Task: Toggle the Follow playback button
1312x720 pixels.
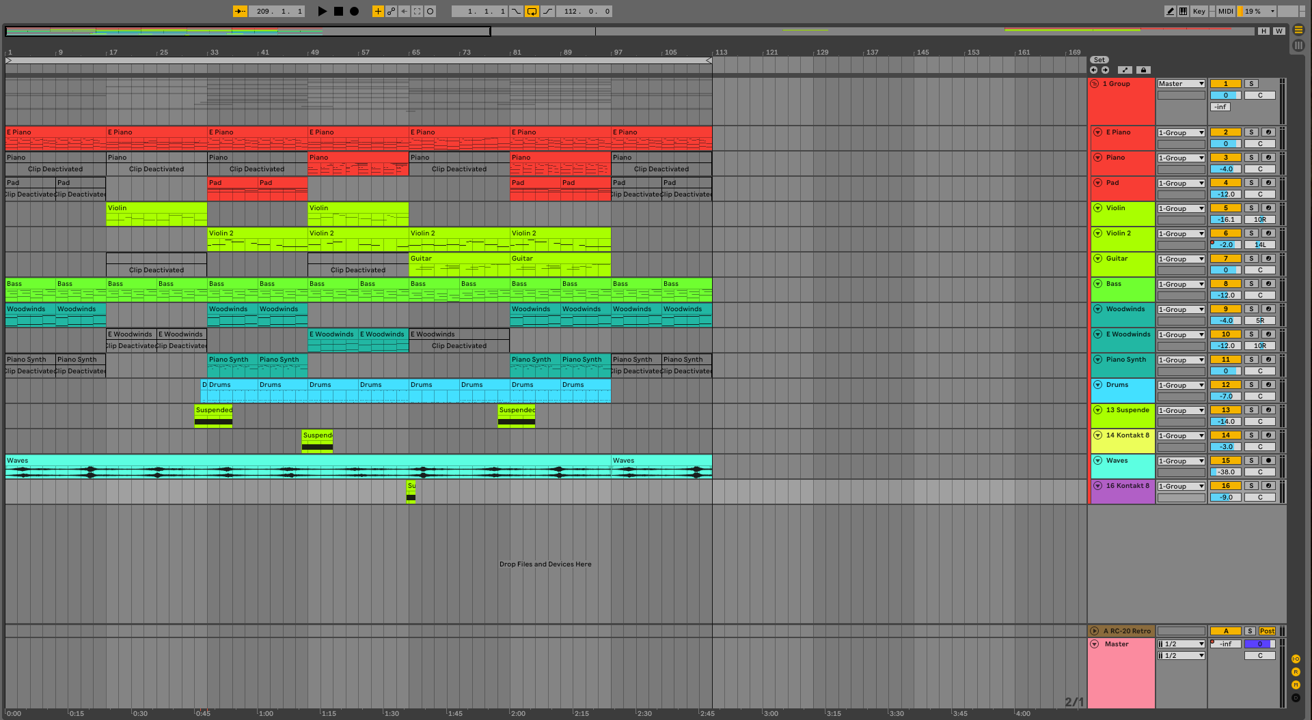Action: tap(240, 12)
